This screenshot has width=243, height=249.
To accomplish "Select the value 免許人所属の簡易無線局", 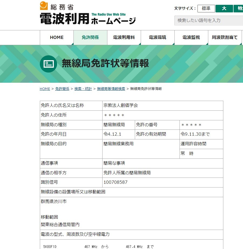I will pyautogui.click(x=127, y=173).
